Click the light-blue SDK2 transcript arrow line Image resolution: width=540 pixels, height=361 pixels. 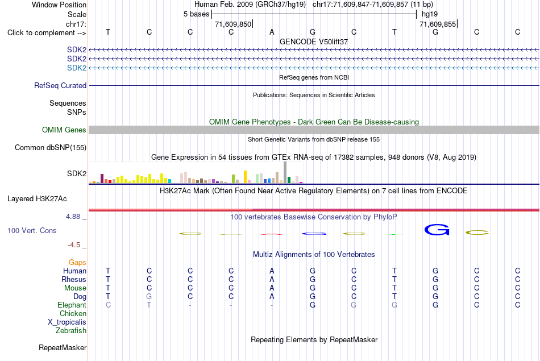pyautogui.click(x=314, y=68)
